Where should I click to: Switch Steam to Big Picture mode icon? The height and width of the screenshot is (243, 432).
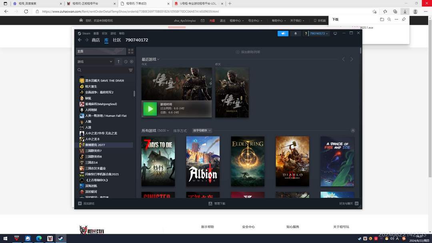[335, 33]
